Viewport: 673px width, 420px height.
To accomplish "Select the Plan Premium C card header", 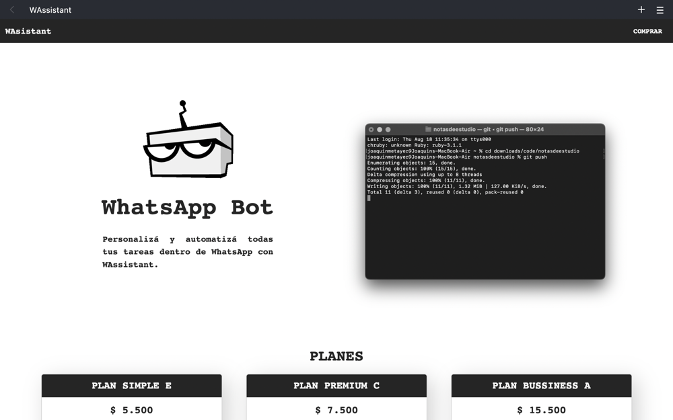I will [x=336, y=386].
